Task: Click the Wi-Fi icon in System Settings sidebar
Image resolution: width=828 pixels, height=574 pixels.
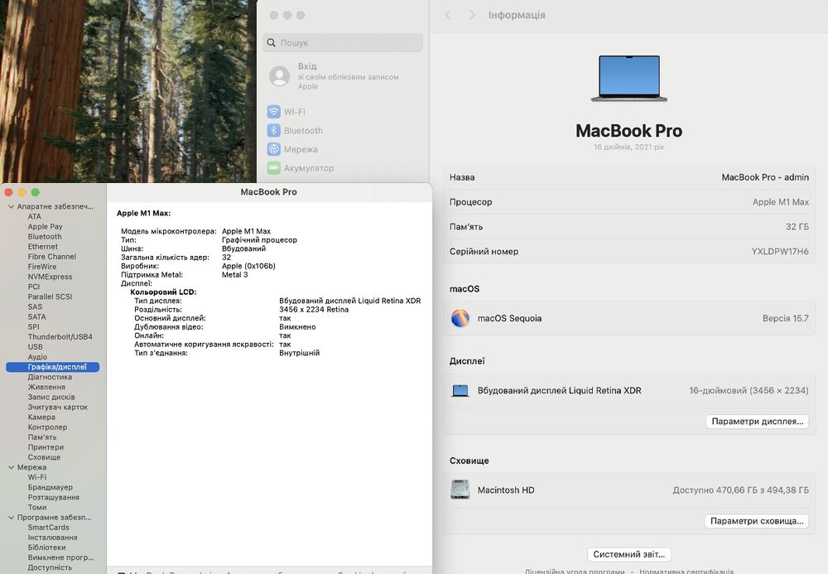Action: [x=273, y=112]
